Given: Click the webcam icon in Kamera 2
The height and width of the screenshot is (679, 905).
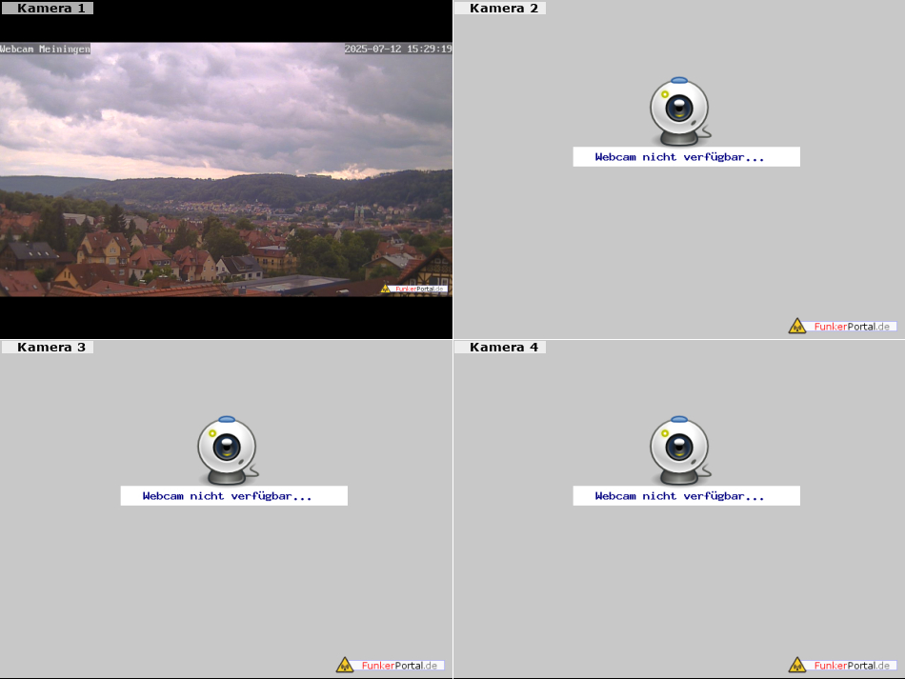Looking at the screenshot, I should point(680,111).
